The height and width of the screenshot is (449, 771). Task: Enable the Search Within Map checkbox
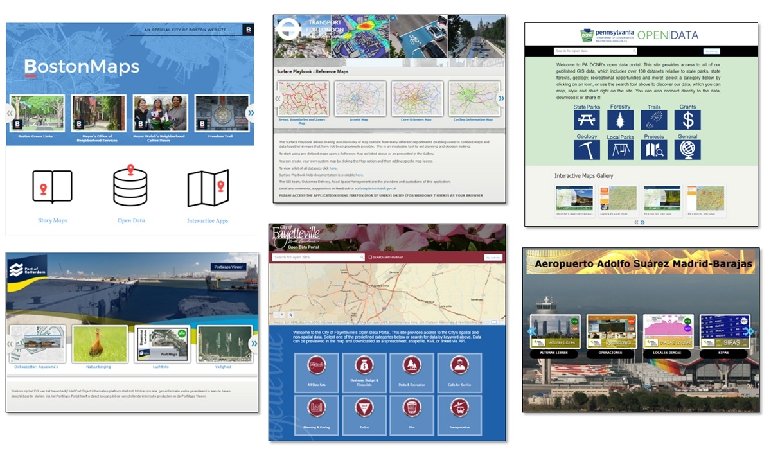point(371,257)
